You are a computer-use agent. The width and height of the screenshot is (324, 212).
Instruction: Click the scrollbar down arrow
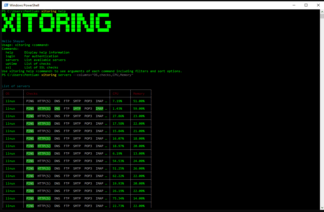(322, 208)
